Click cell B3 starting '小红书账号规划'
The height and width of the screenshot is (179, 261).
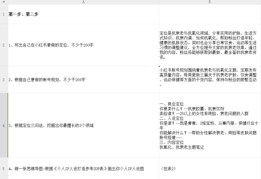tap(210, 80)
